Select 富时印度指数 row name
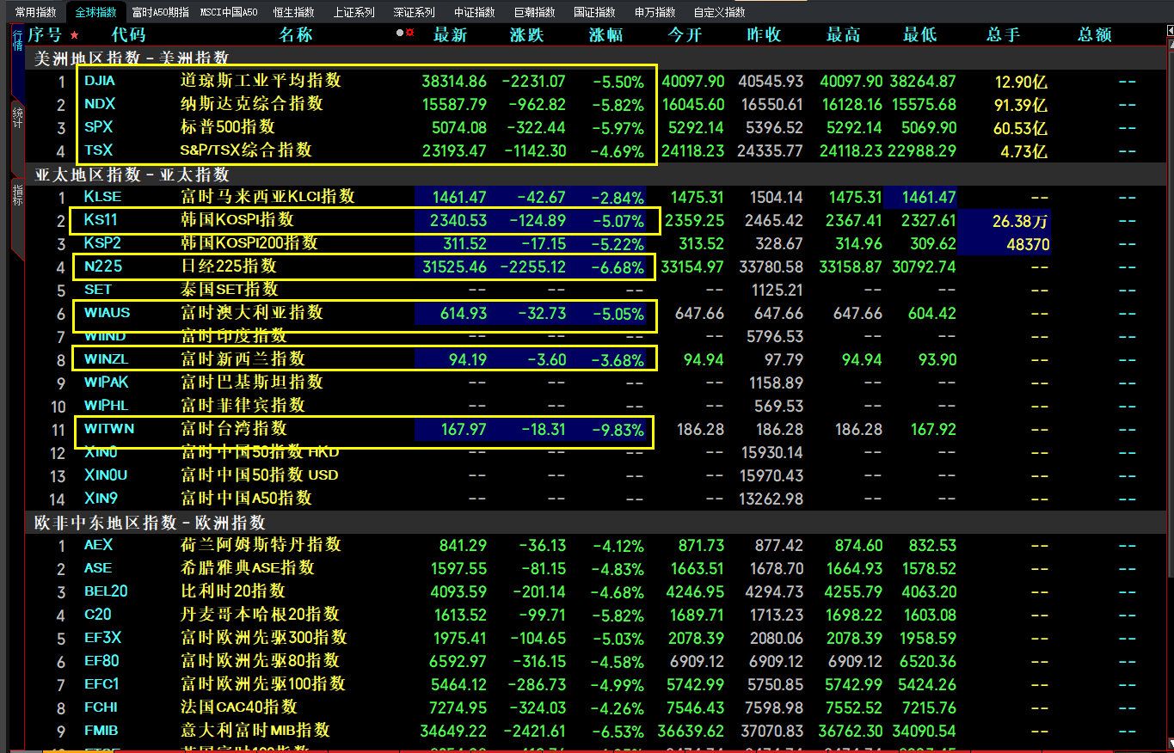Screen dimensions: 1174x753 coord(234,336)
